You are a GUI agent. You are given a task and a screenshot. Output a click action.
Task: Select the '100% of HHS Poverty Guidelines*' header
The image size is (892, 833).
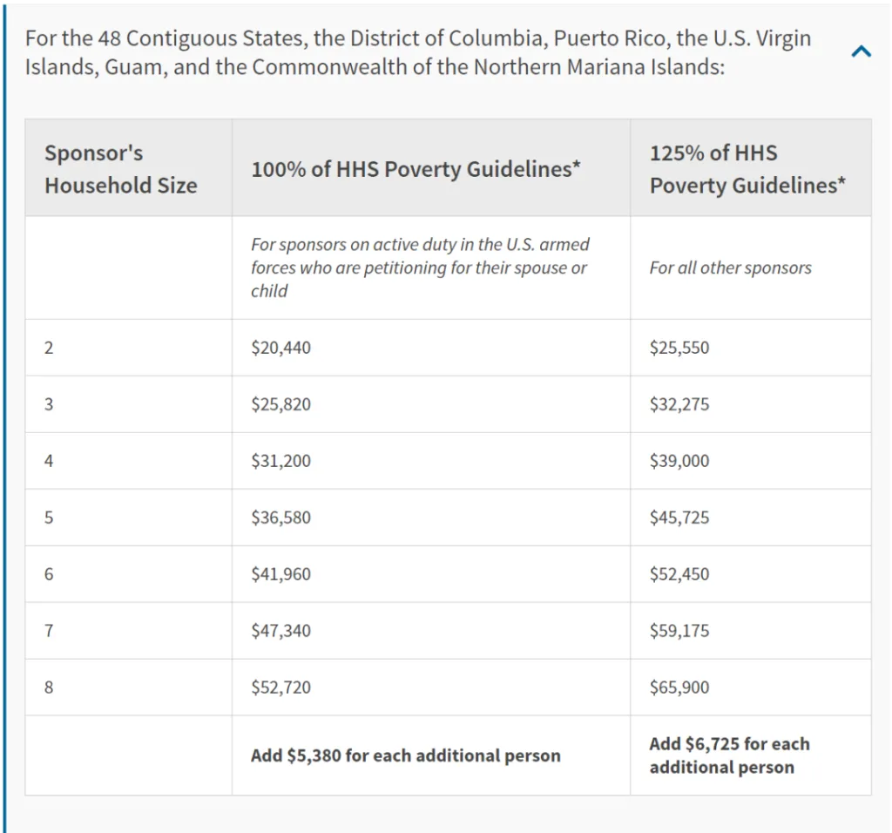416,169
